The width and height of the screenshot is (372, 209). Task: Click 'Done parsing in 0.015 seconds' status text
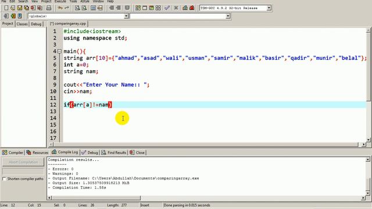(x=187, y=205)
